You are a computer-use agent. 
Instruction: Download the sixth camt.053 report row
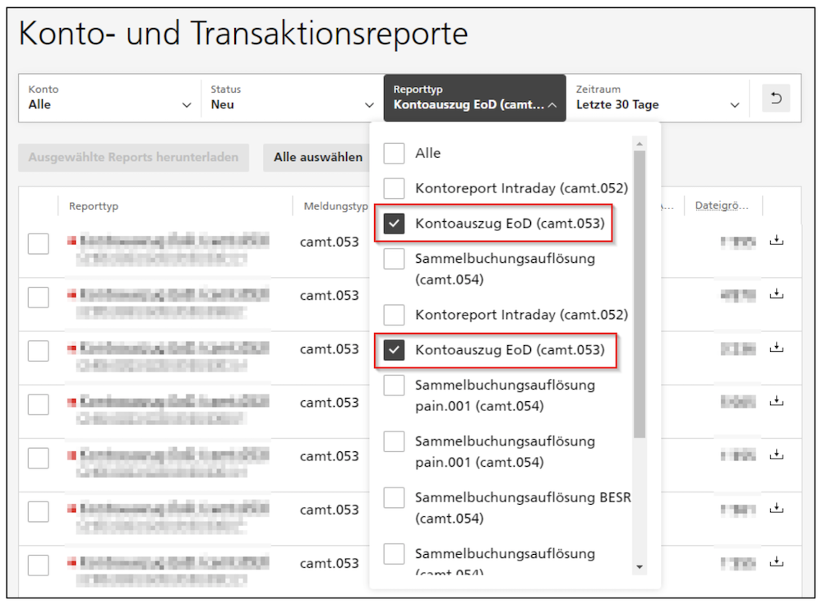coord(777,508)
